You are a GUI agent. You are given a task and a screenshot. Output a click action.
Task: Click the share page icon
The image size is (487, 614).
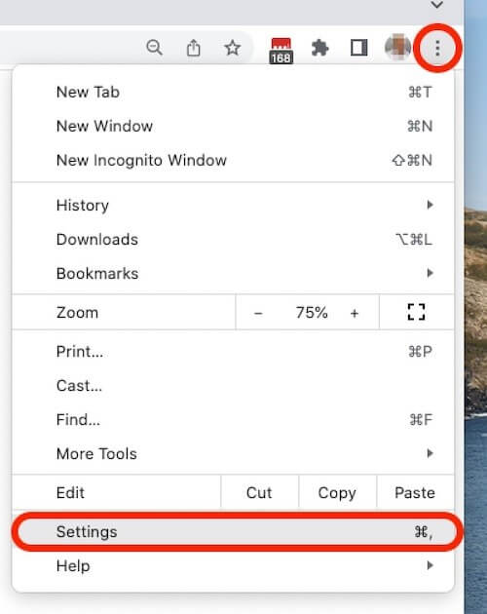tap(194, 48)
